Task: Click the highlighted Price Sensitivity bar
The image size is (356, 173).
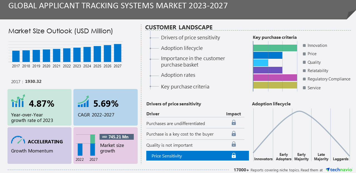Action: (197, 156)
